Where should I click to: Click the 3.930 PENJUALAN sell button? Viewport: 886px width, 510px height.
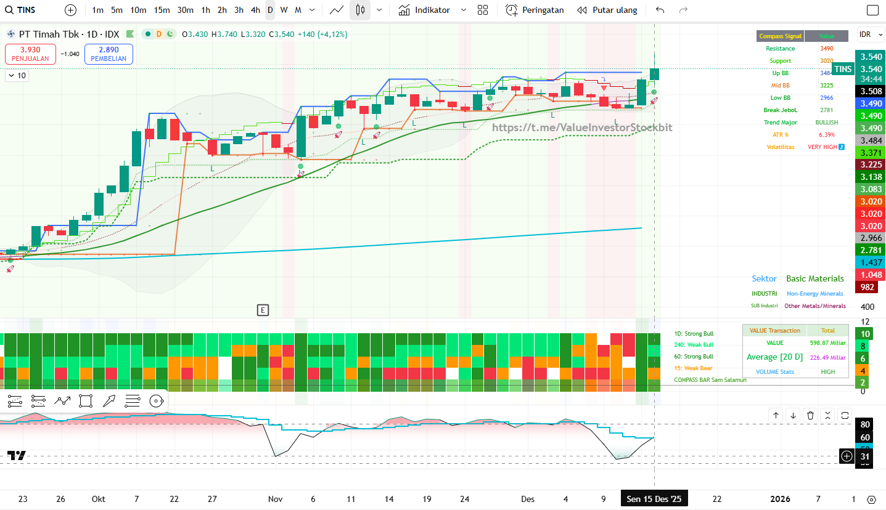point(30,54)
